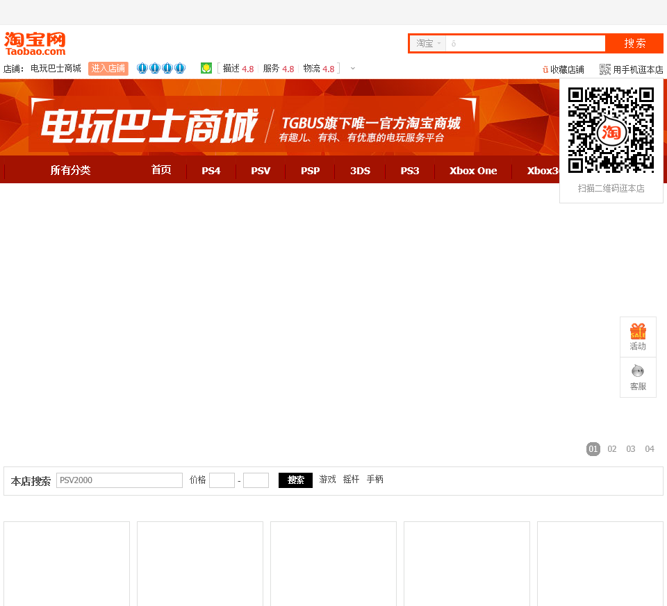
Task: Go to the 首页 navigation tab
Action: (161, 170)
